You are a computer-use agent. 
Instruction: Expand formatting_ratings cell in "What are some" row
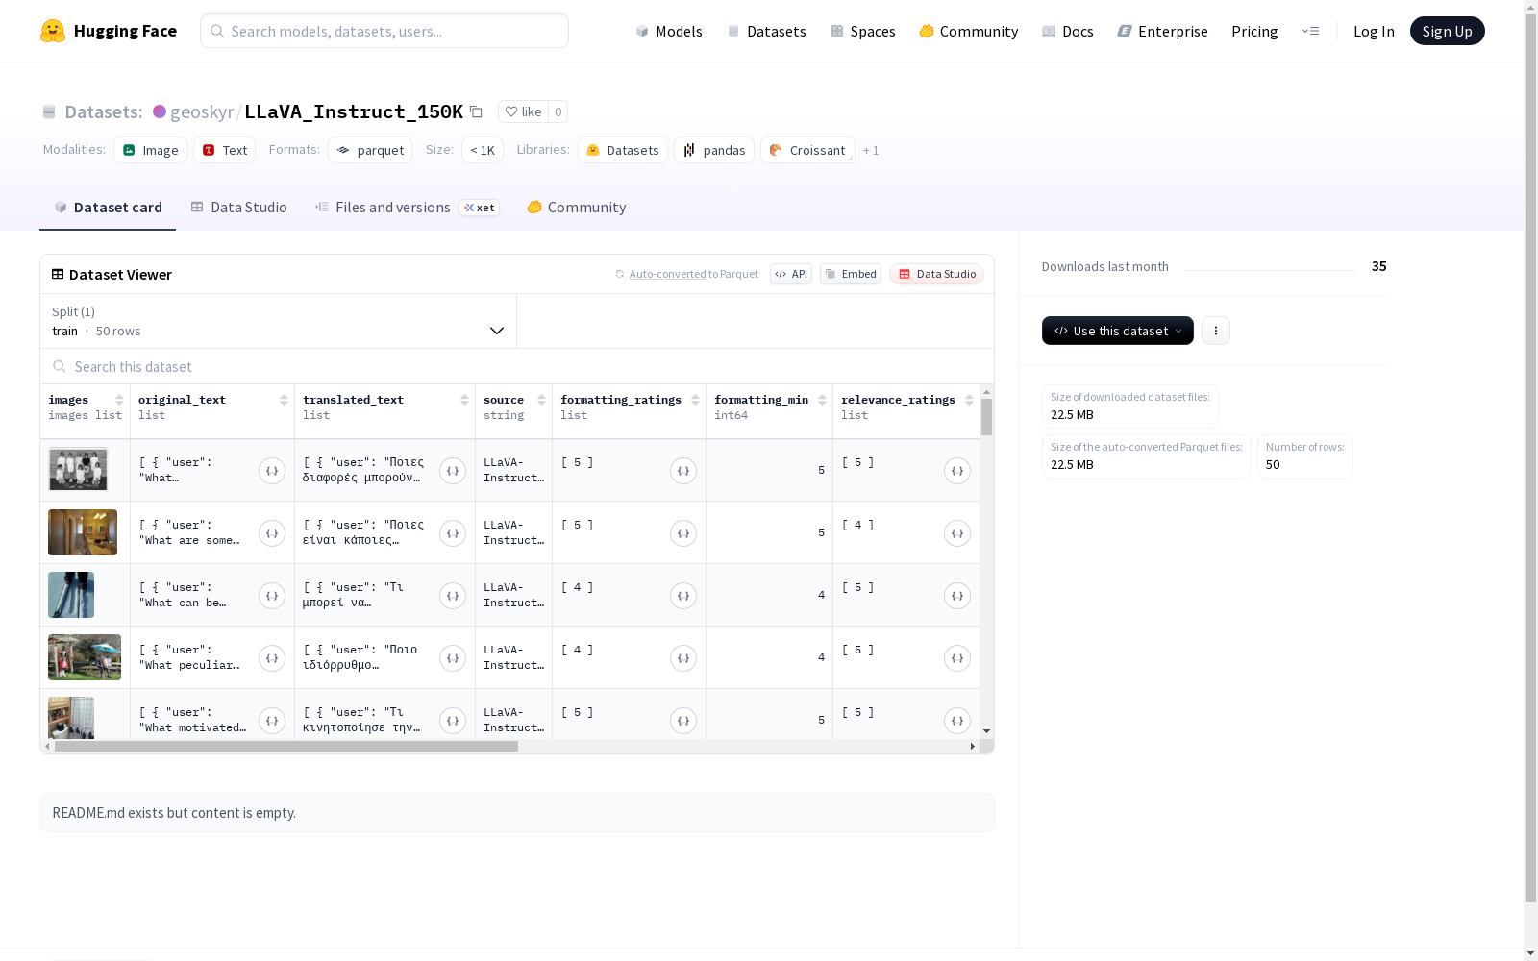point(683,533)
